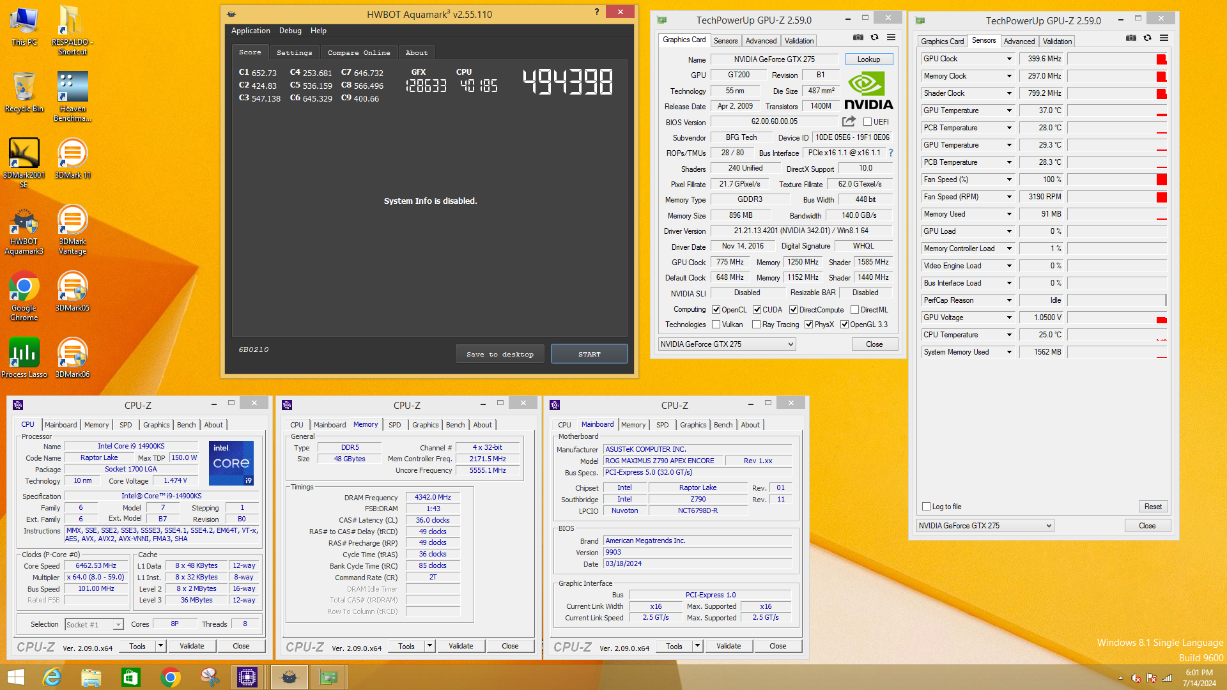Expand Fan Speed (RPM) sensor dropdown

click(1009, 197)
